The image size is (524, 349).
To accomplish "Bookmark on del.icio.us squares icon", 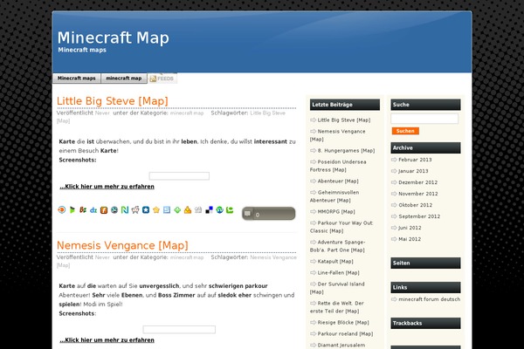I will (210, 209).
